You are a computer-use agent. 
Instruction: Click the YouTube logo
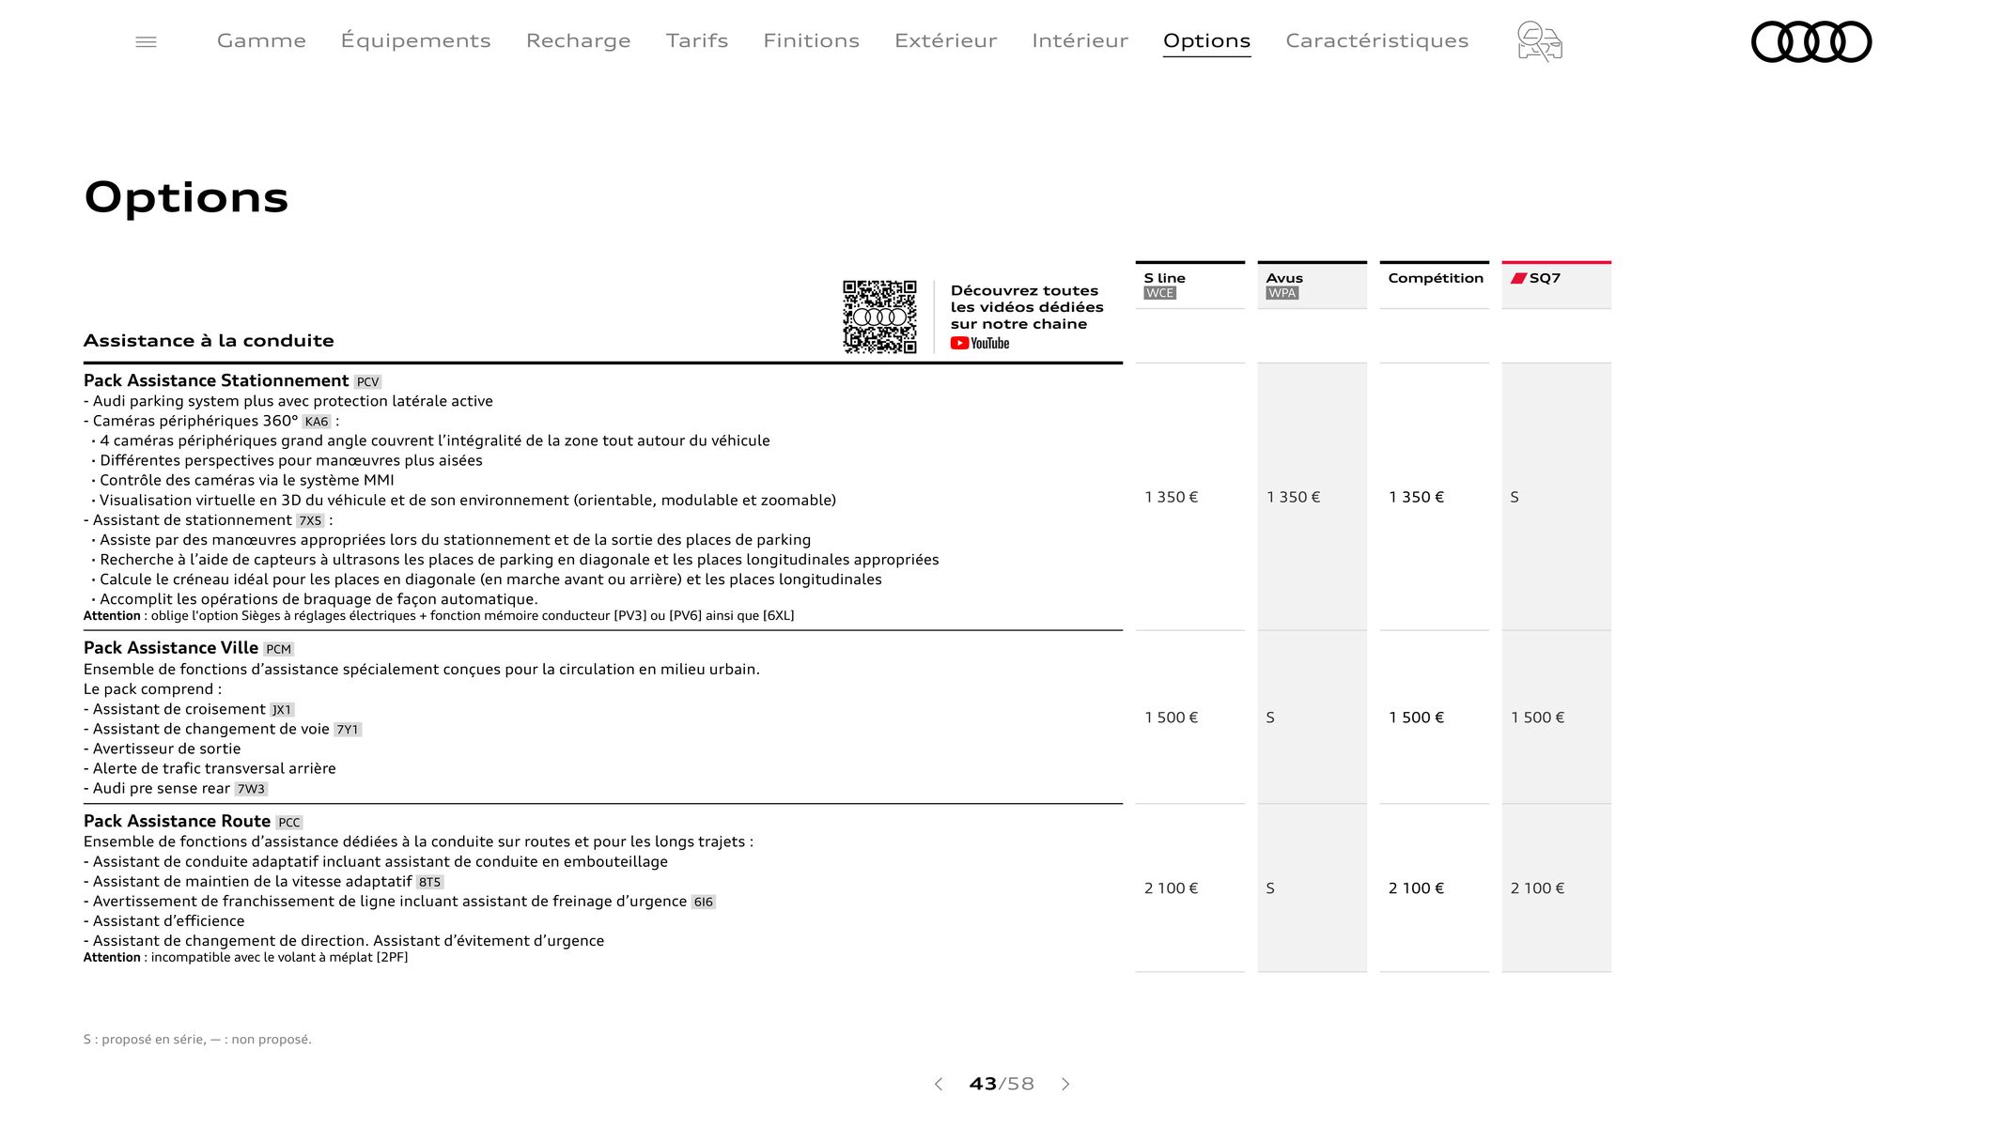tap(980, 343)
